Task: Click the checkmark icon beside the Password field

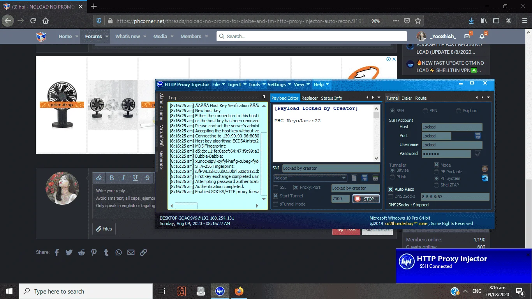Action: point(478,154)
